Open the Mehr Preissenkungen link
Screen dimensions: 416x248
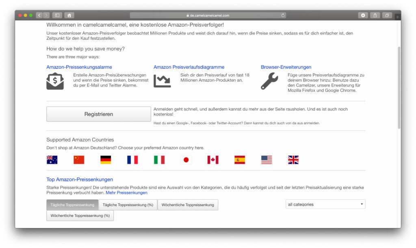(x=126, y=193)
